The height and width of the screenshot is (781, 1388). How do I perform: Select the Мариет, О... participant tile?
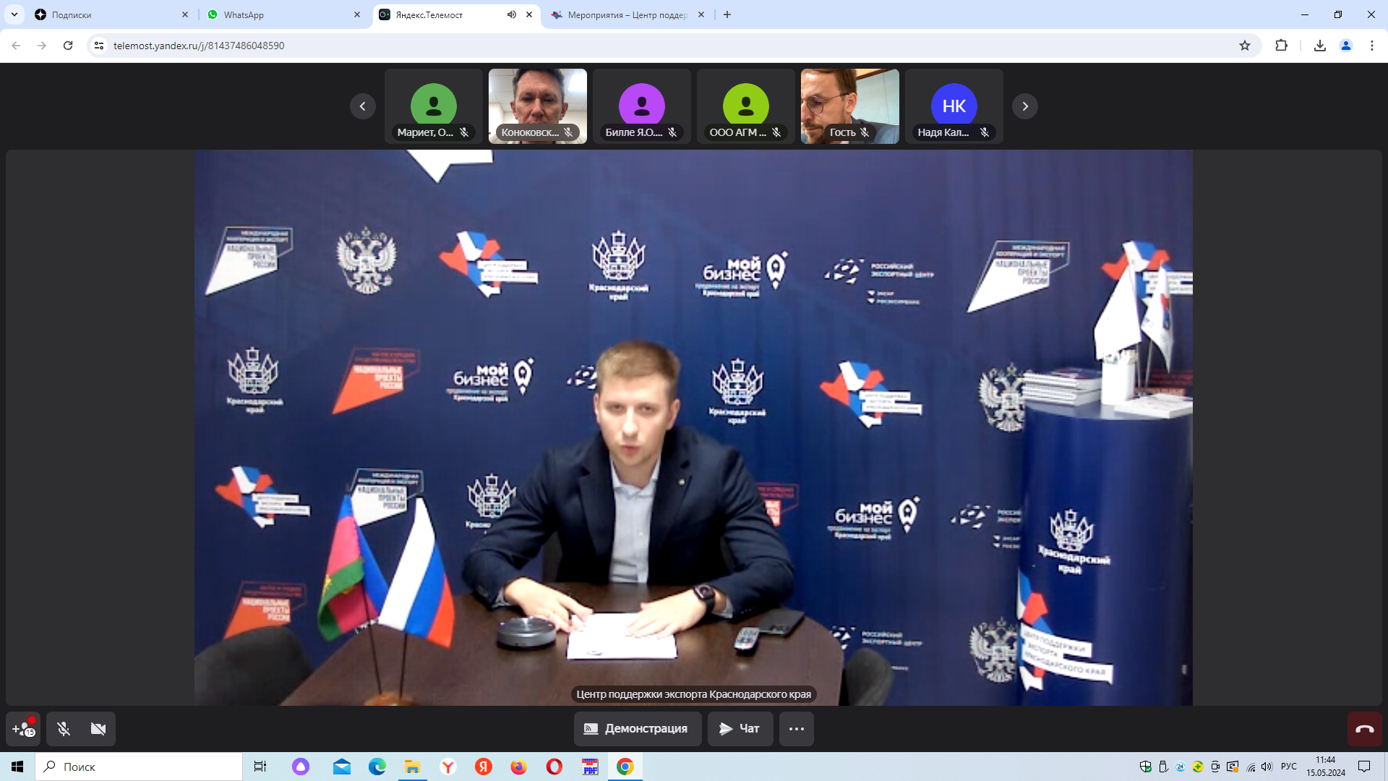[434, 106]
